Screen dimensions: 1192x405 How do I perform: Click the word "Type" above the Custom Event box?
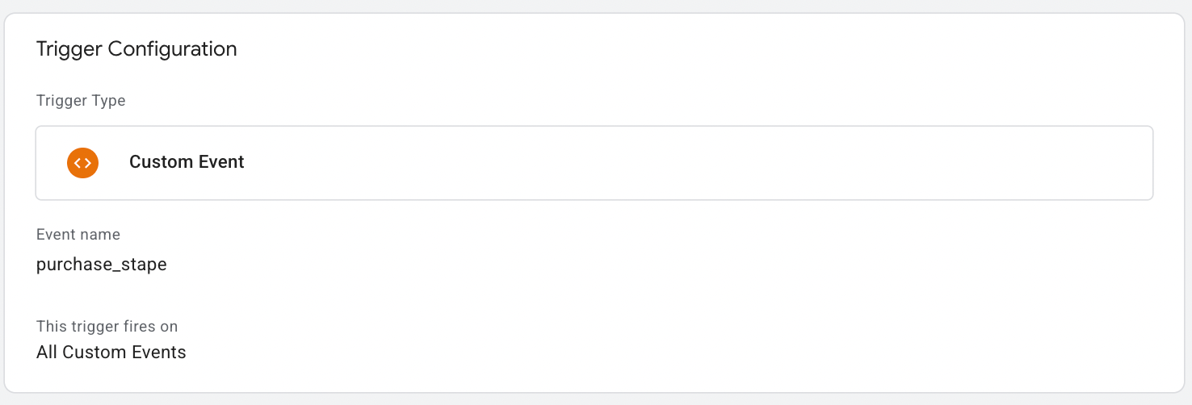click(109, 101)
